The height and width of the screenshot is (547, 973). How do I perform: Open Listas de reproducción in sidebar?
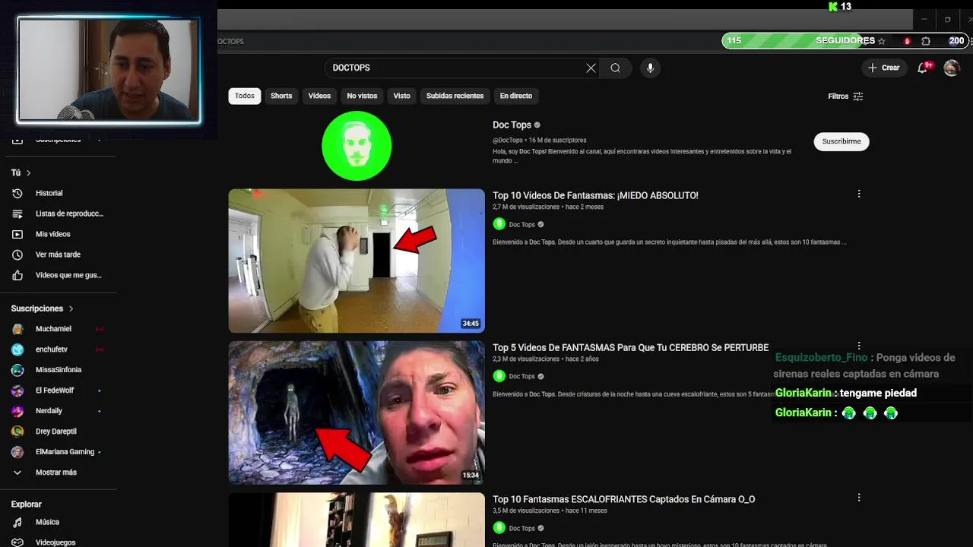[58, 213]
